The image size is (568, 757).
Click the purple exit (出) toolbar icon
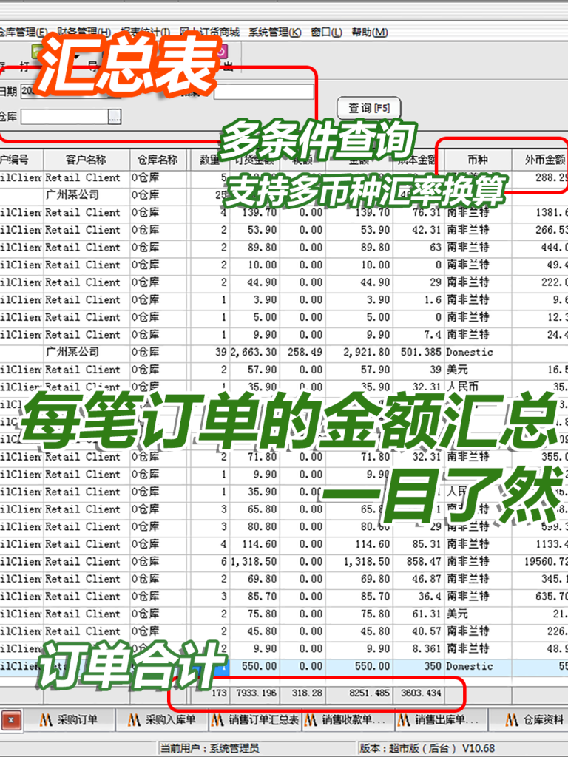point(222,52)
